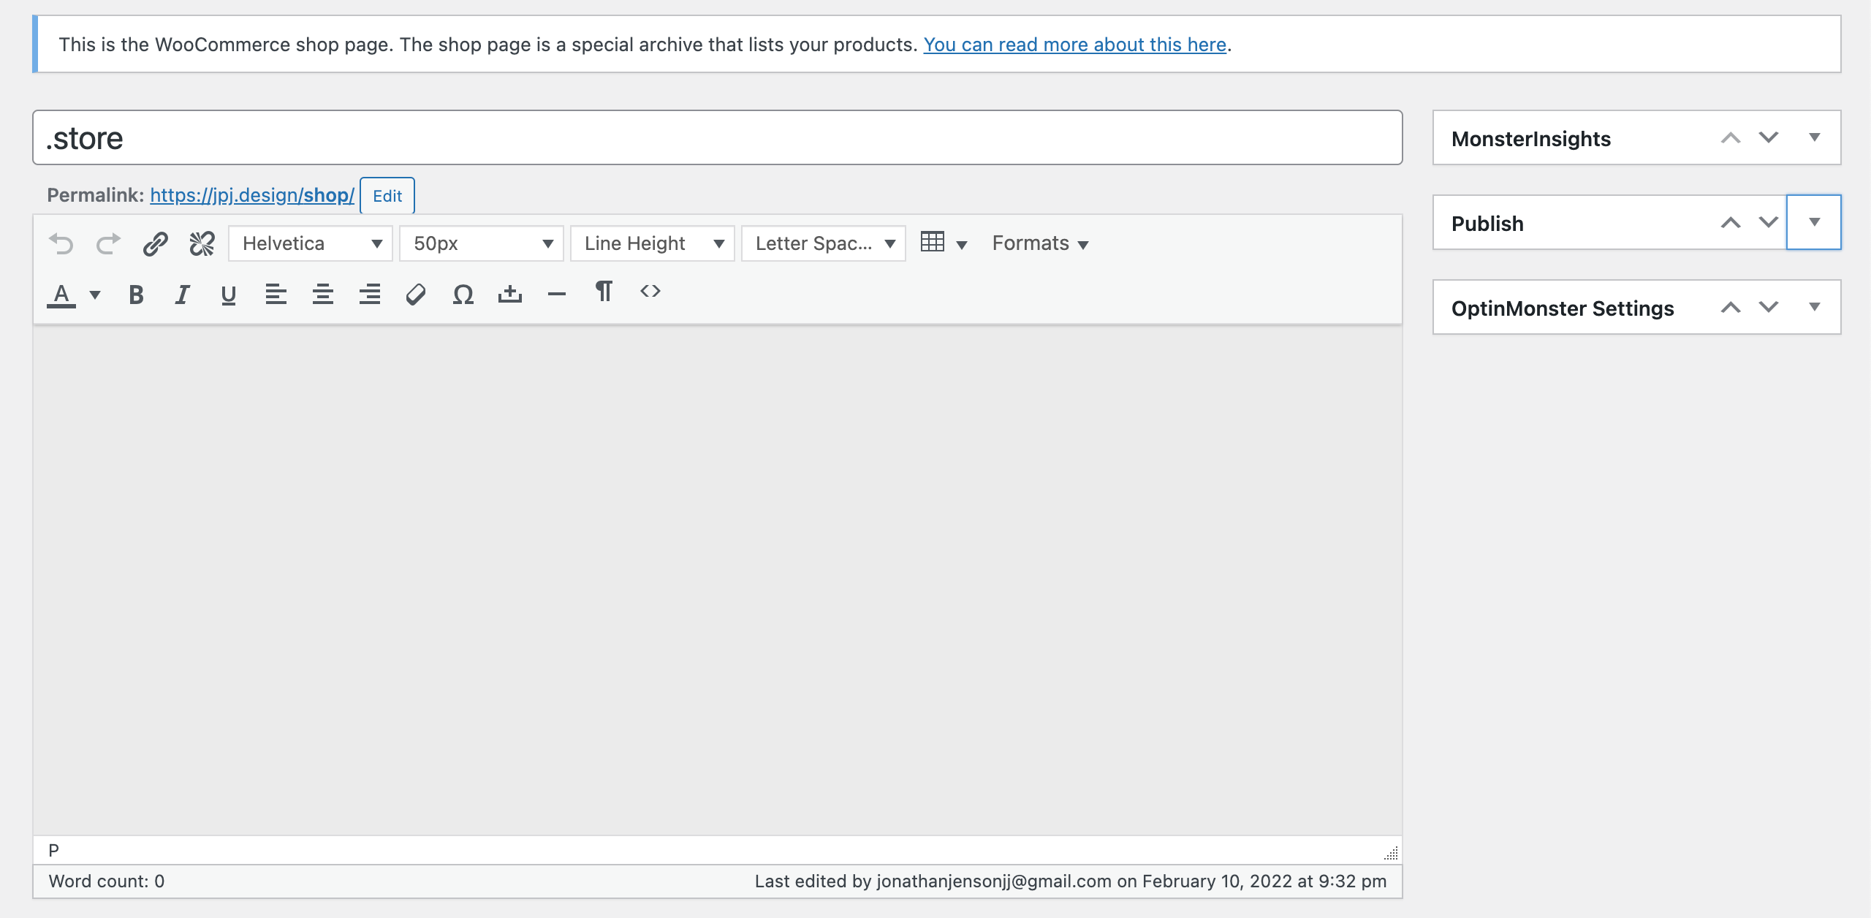Open the 'You can read more' link

(x=1074, y=45)
